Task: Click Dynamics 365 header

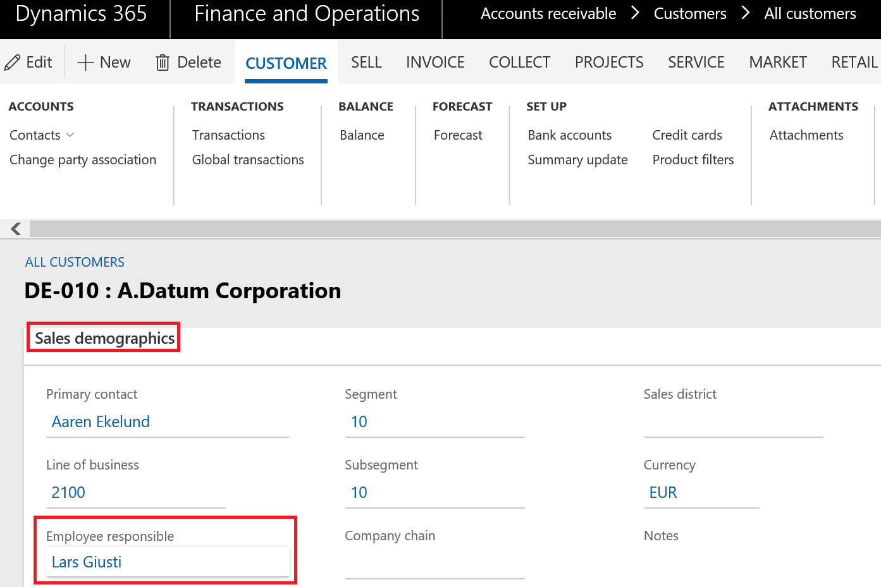Action: [81, 13]
